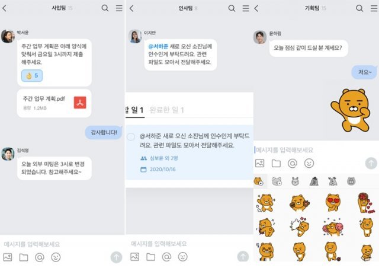Screen dimensions: 379x268
Task: Toggle the thumbs-up 5 reaction
Action: point(32,75)
